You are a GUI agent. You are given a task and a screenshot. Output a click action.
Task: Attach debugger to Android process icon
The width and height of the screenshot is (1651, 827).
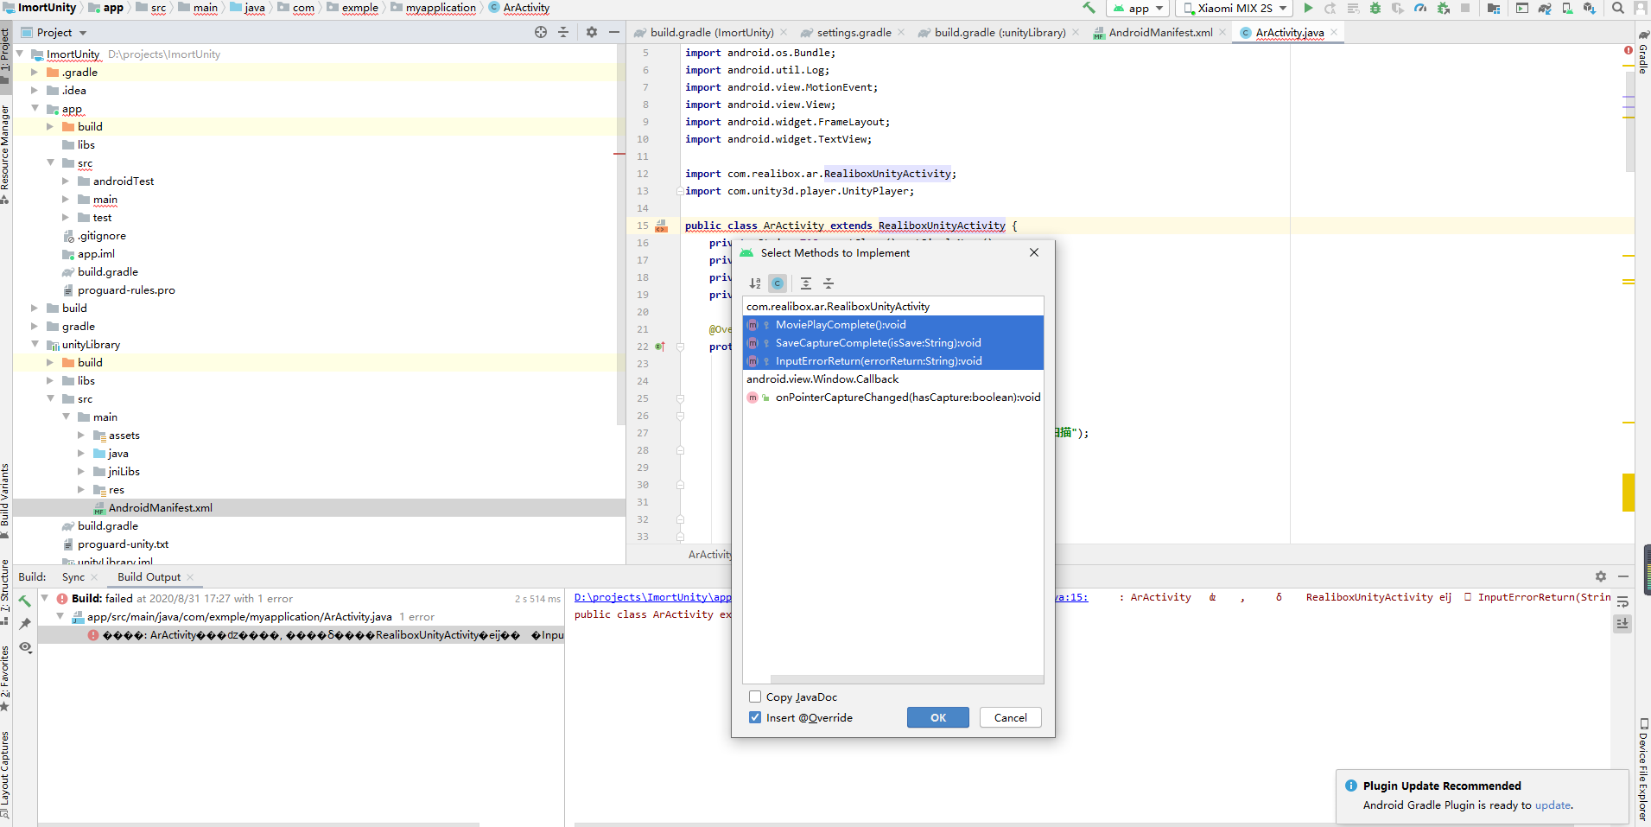point(1443,8)
